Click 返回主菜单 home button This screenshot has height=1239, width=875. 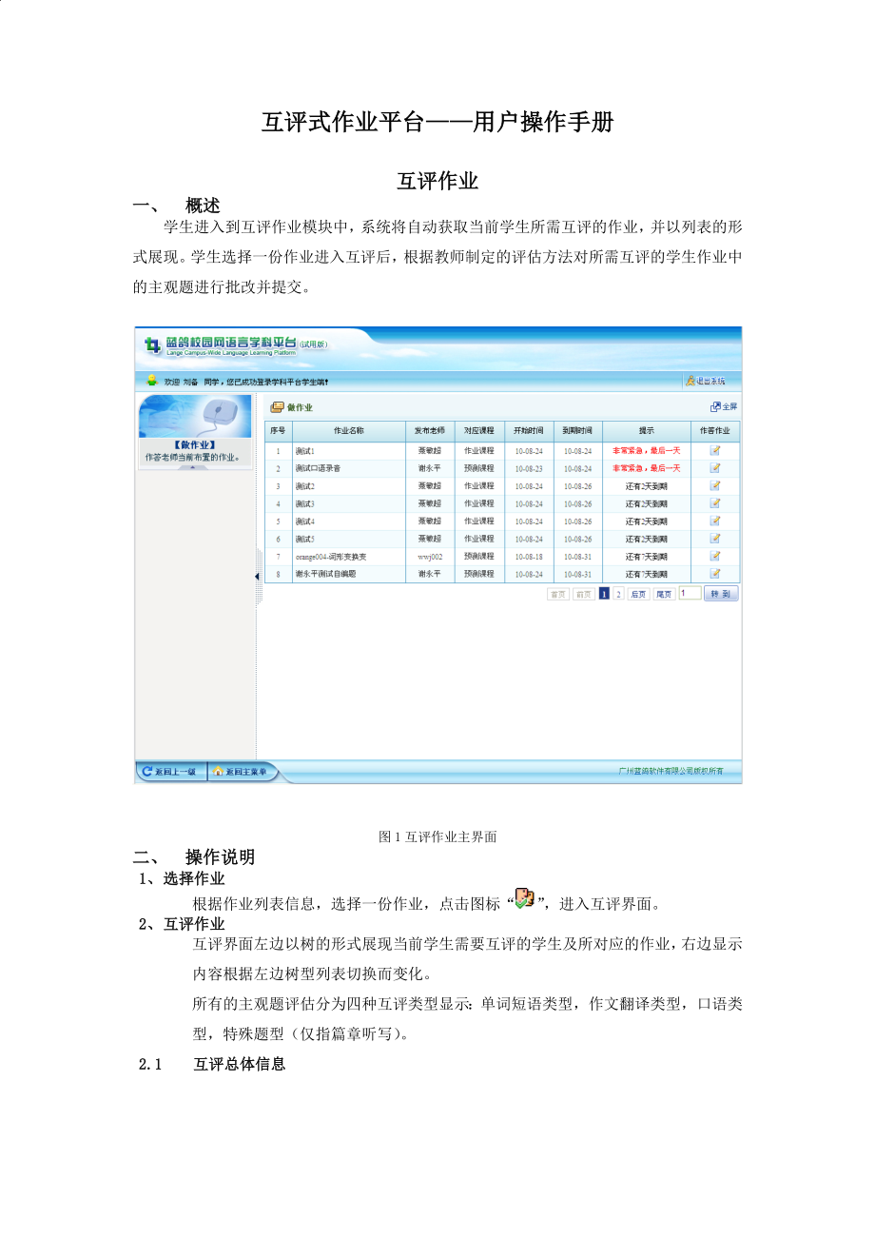tap(243, 771)
